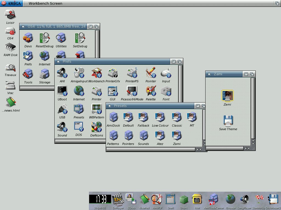Click the Presets window horizontal scrollbar

(x=151, y=149)
